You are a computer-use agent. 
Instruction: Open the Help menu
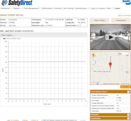(109, 8)
